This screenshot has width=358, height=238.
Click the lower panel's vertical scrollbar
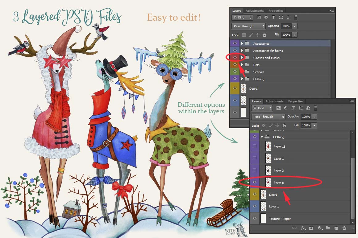[353, 185]
